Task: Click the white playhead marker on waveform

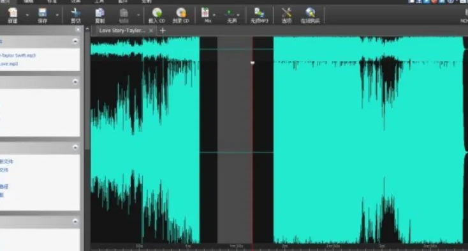Action: [252, 63]
